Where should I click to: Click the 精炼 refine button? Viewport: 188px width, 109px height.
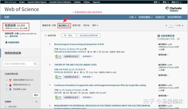(36, 95)
